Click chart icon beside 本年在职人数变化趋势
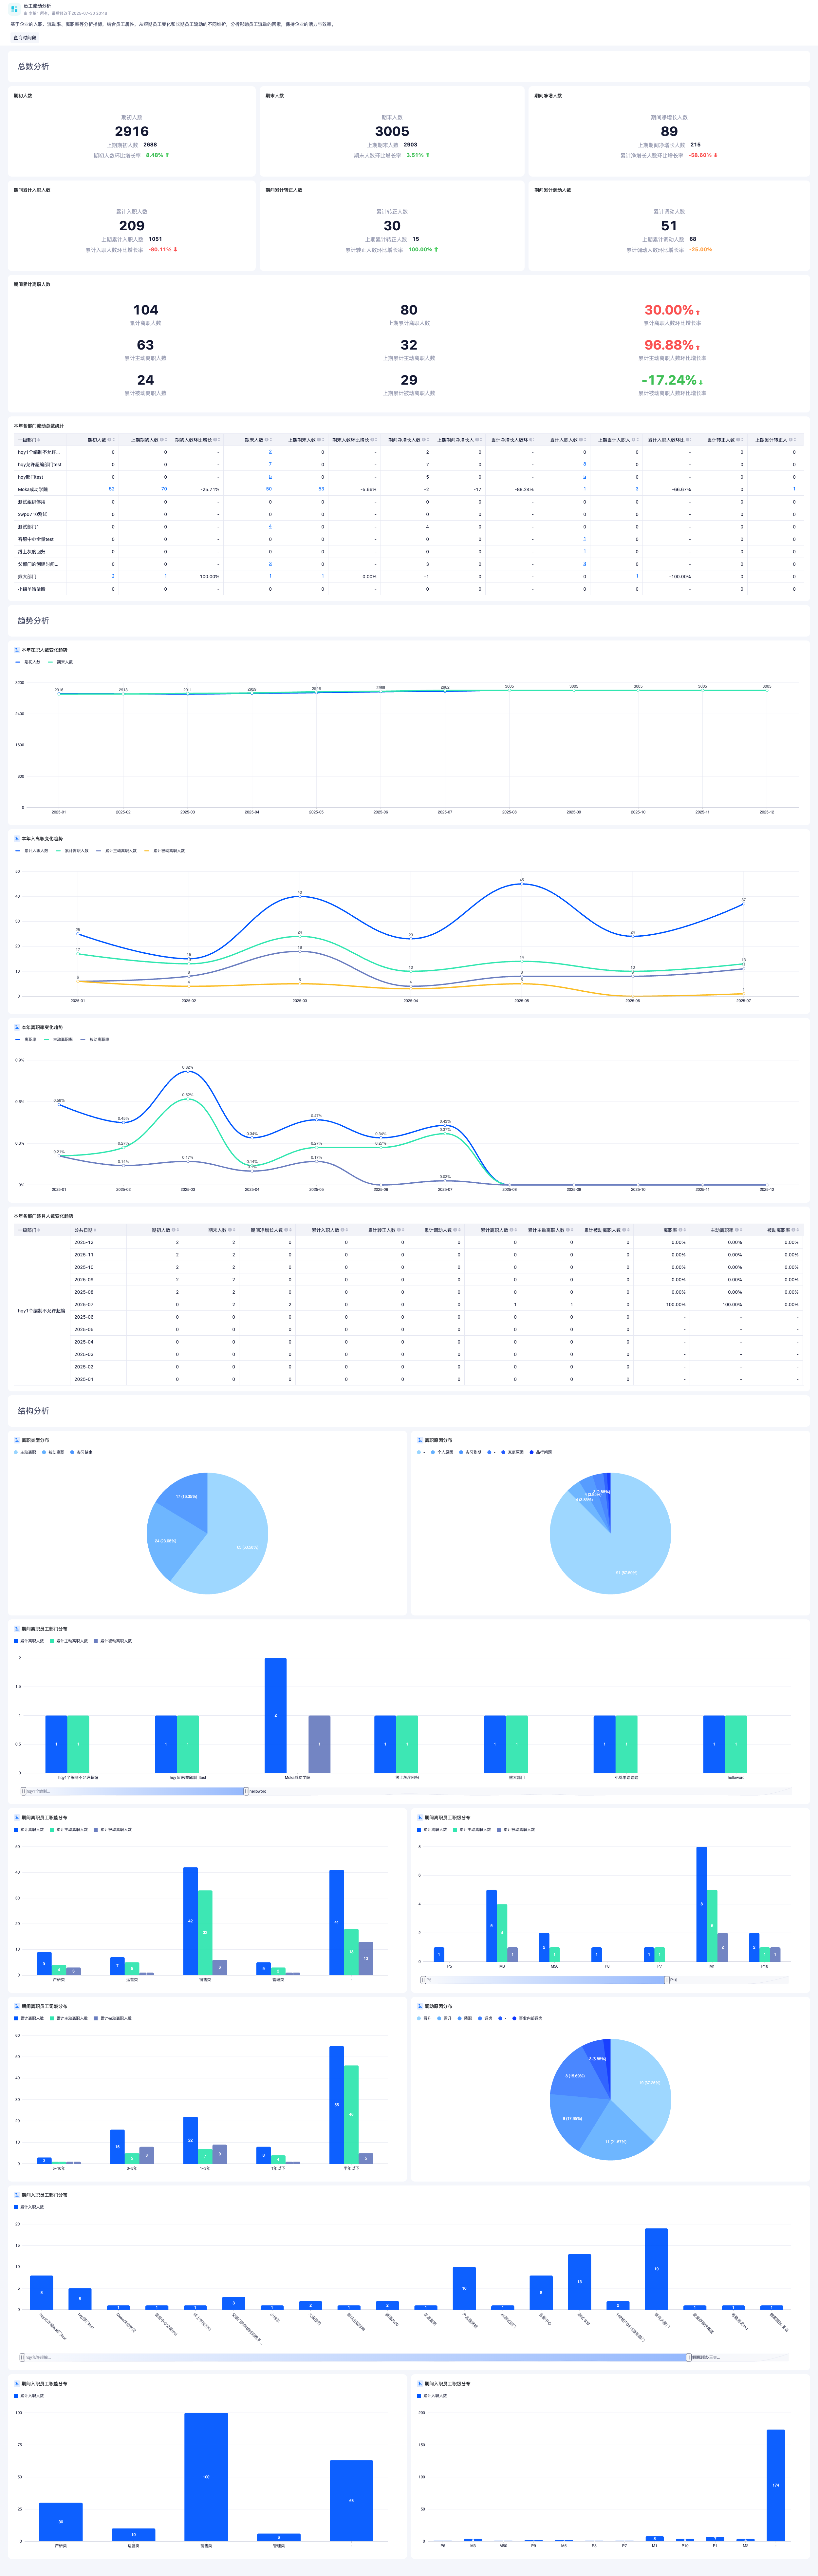Screen dimensions: 818x2576 pos(17,650)
